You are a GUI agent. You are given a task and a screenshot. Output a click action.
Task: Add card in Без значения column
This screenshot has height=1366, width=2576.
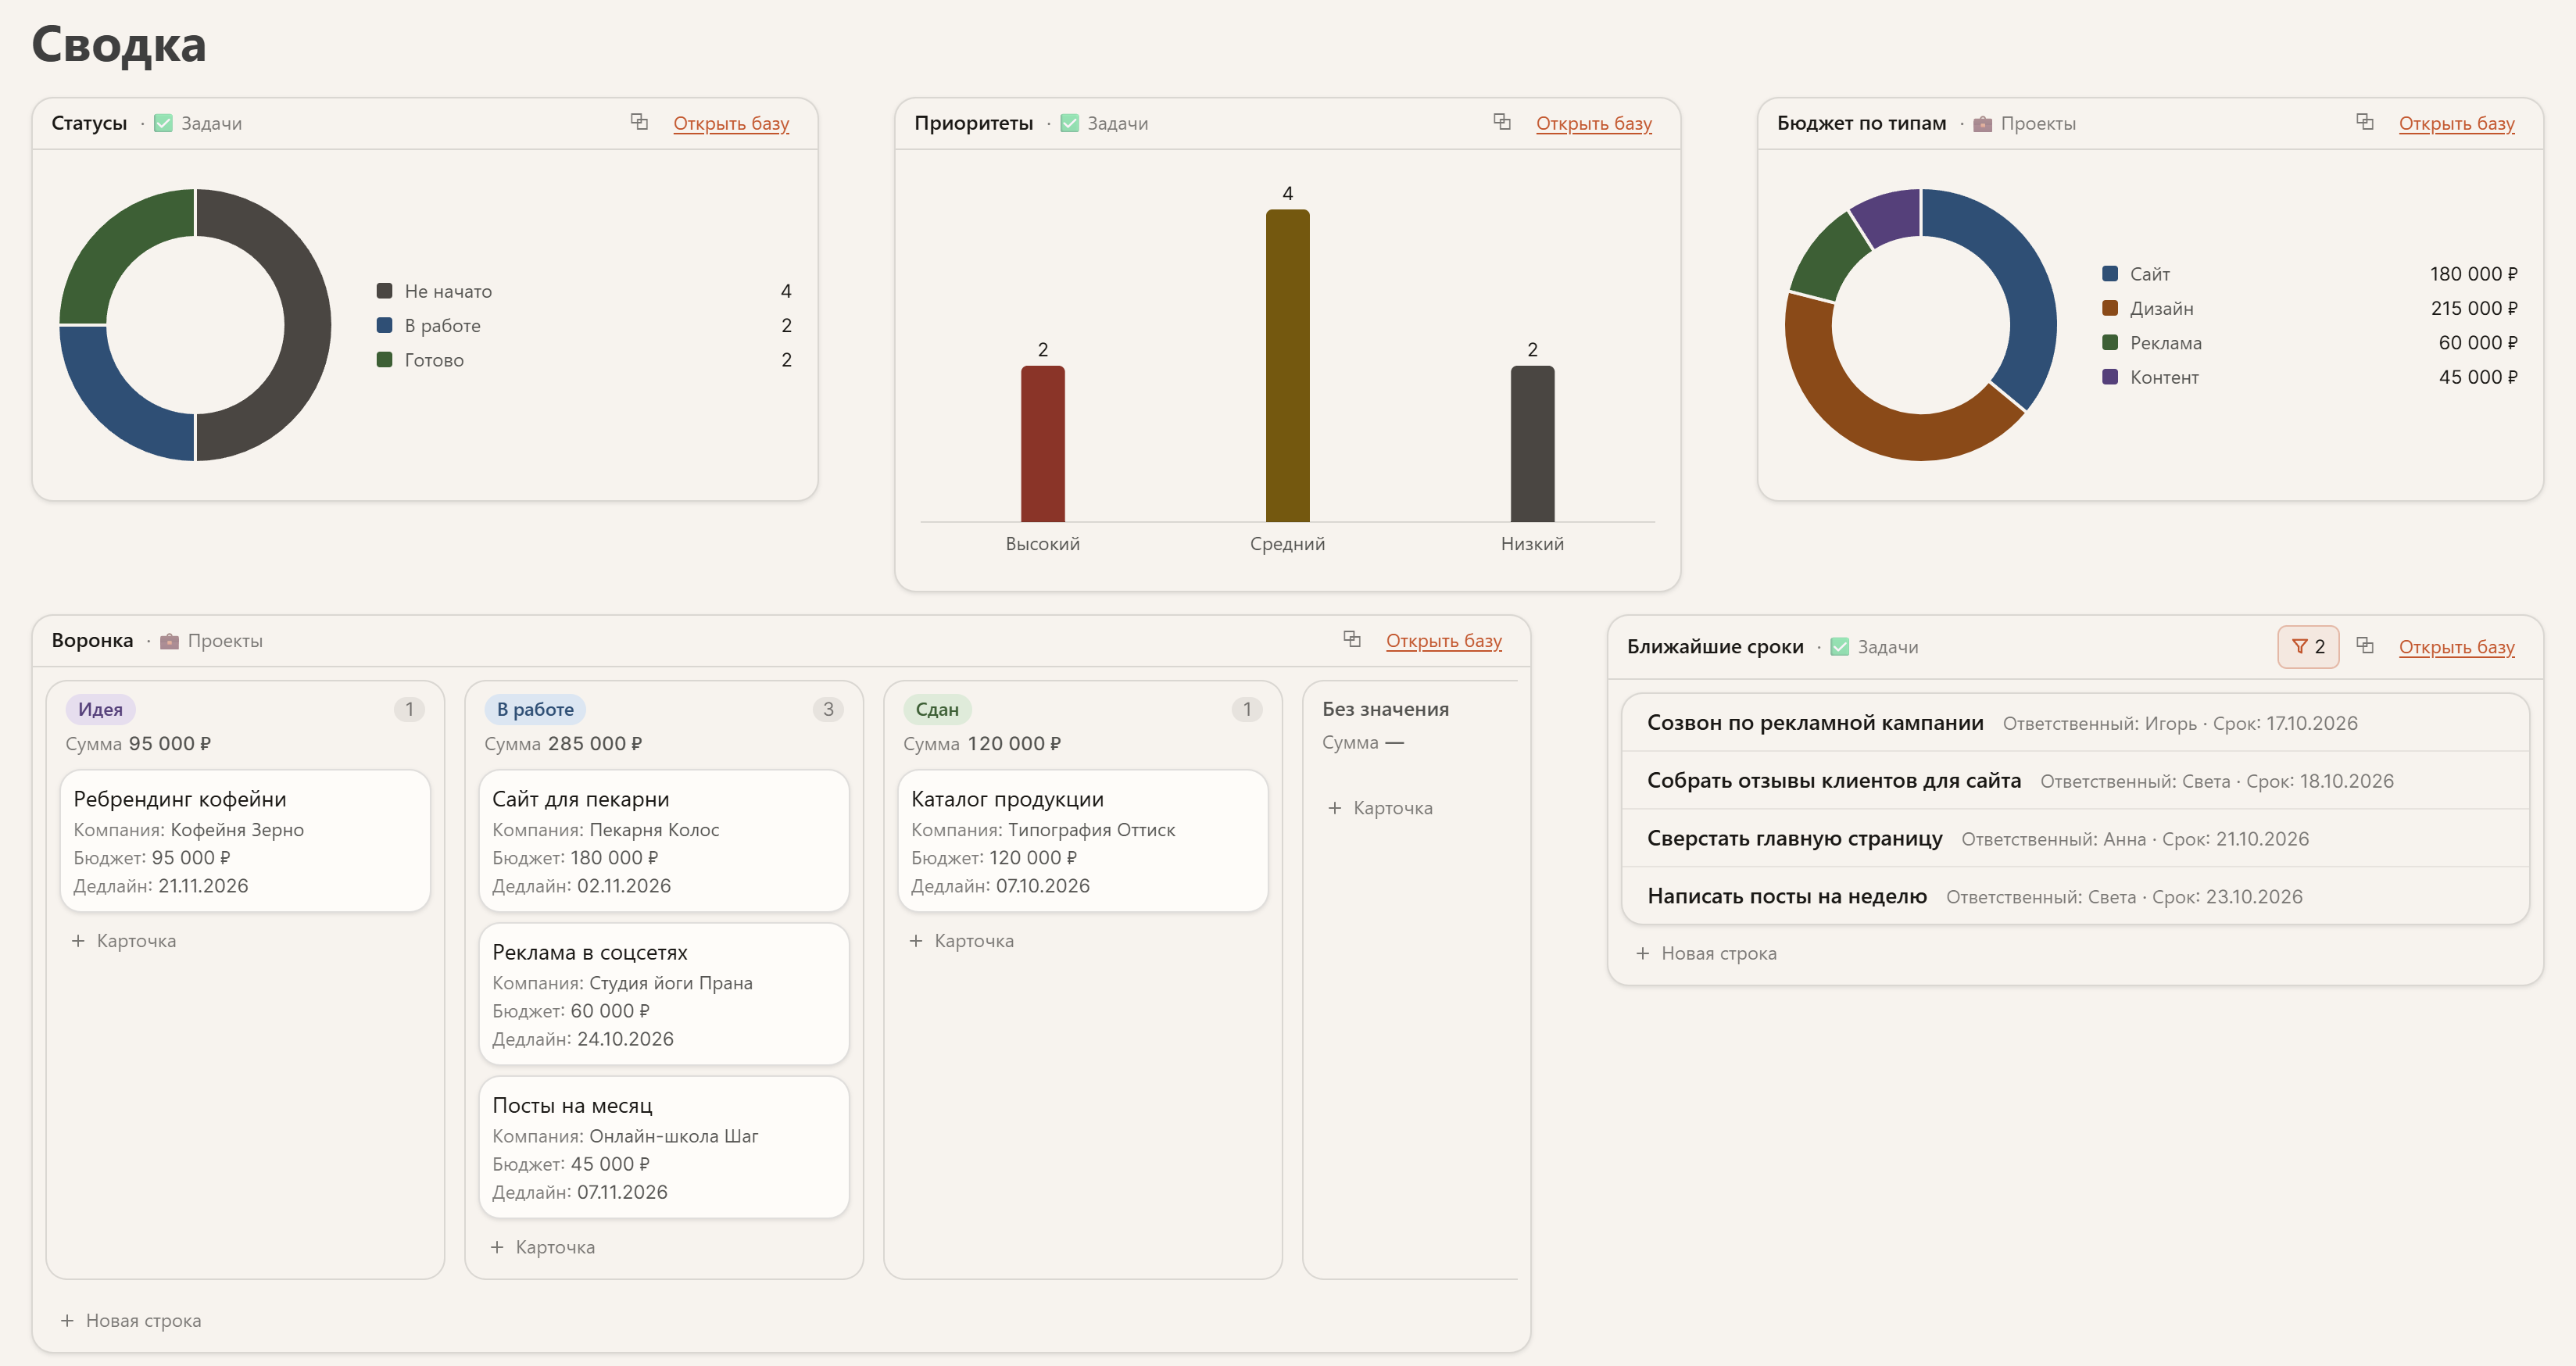(1381, 808)
